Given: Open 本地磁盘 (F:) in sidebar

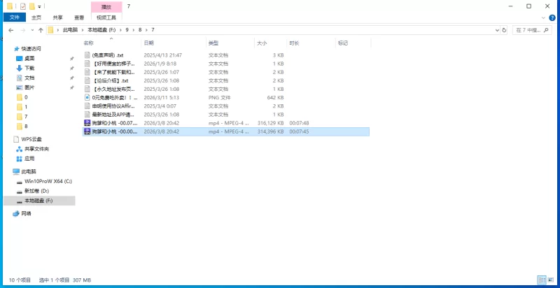Looking at the screenshot, I should click(38, 201).
